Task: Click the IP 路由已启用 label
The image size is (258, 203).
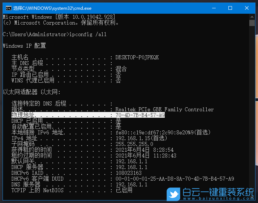Action: tap(30, 75)
